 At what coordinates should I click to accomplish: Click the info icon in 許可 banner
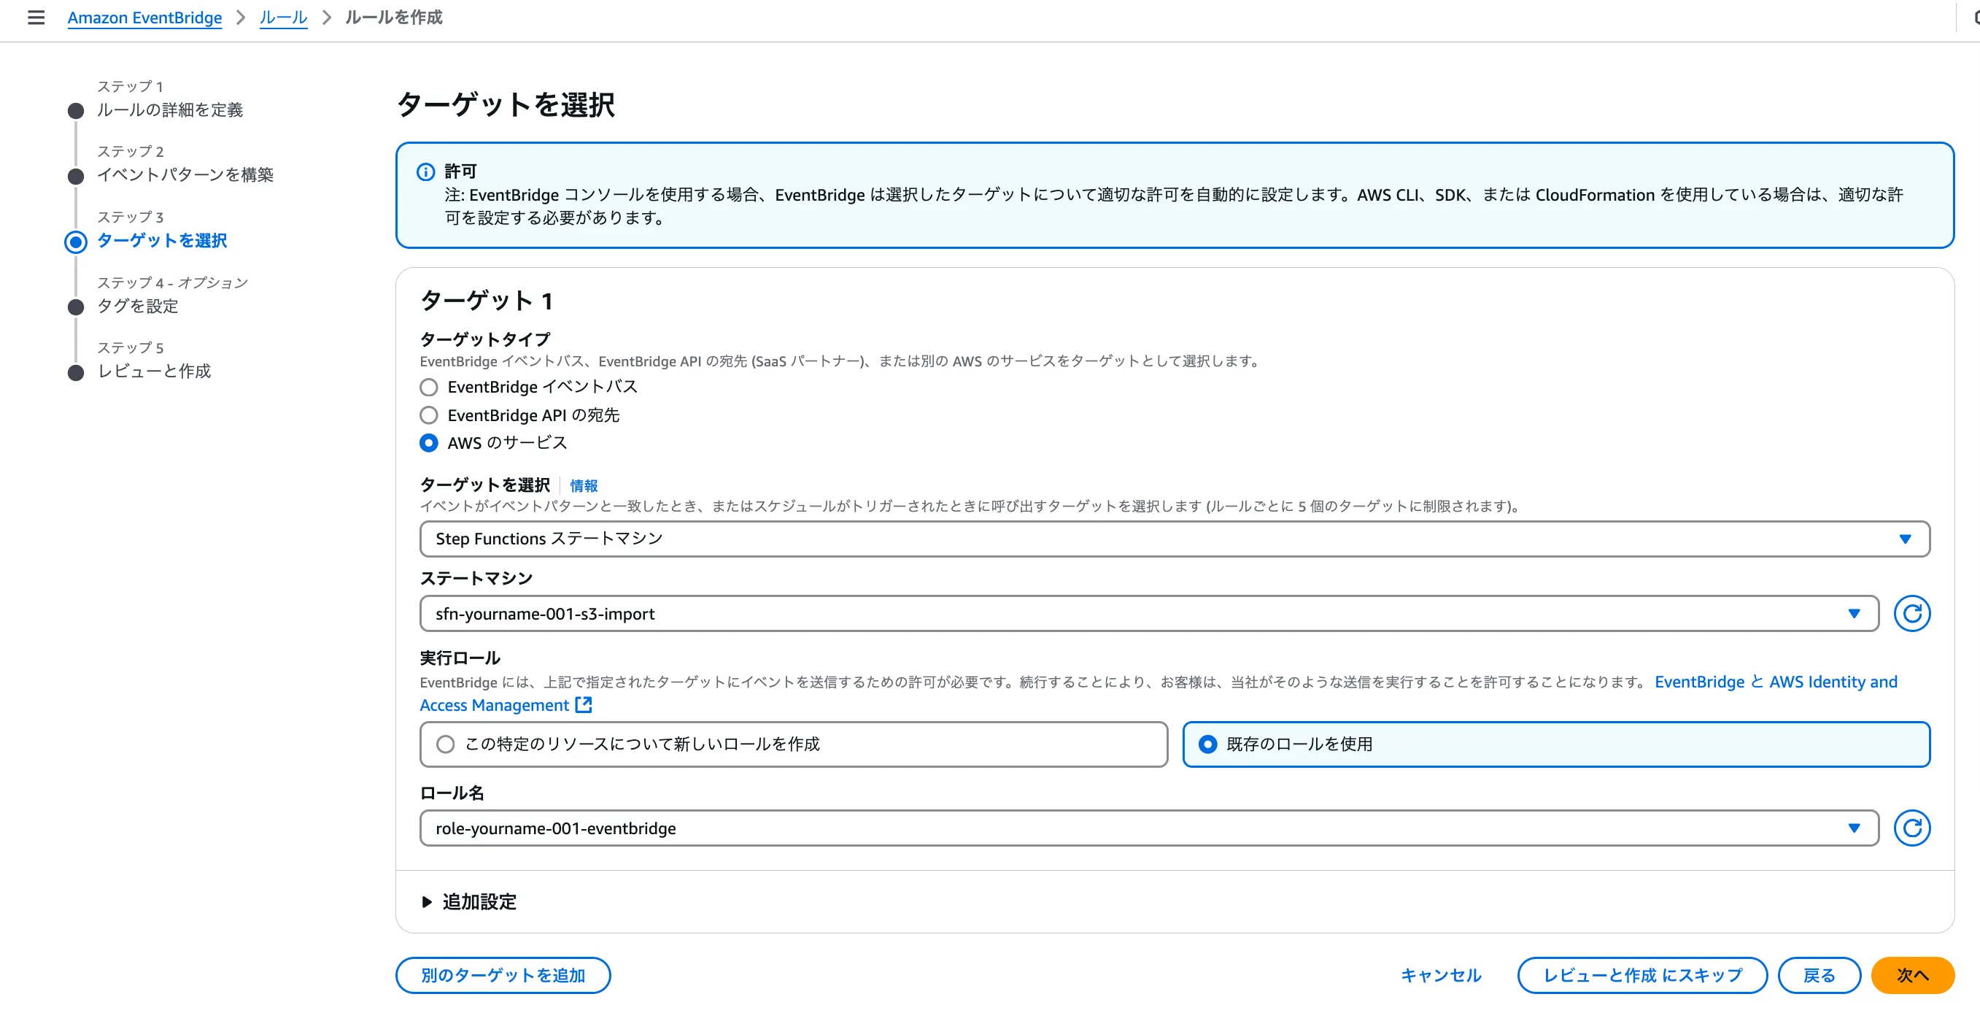[425, 172]
